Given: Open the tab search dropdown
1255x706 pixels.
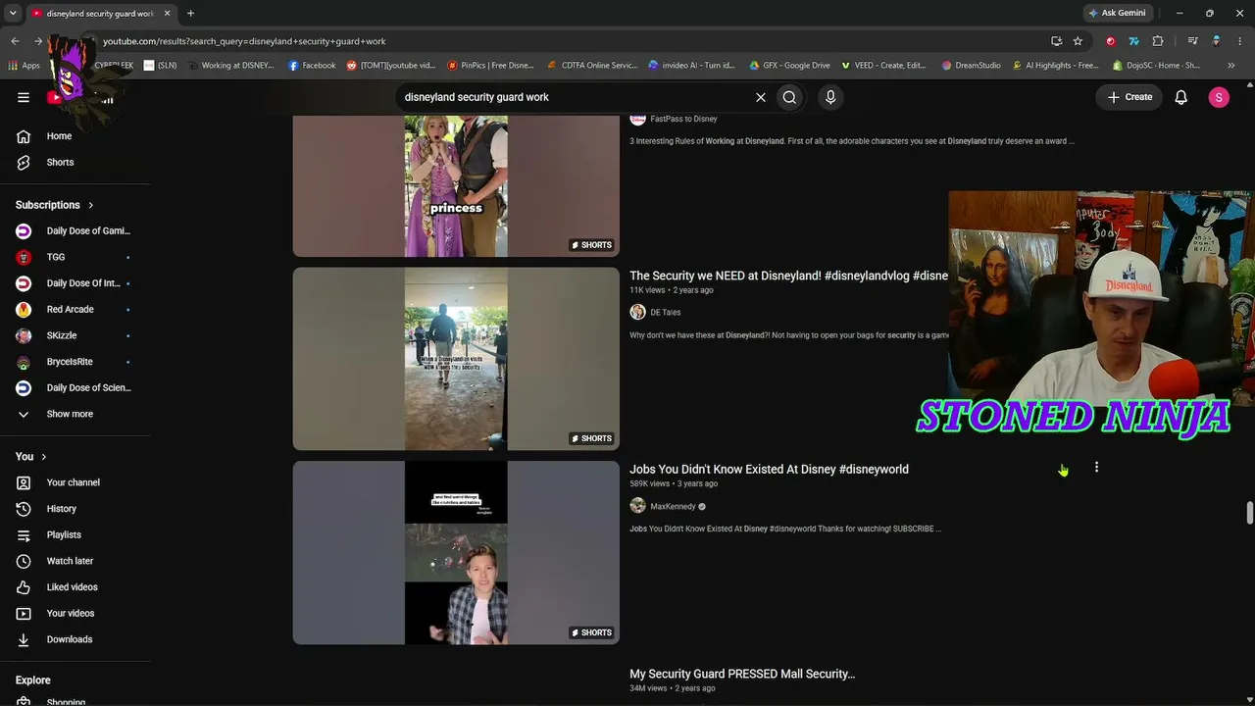Looking at the screenshot, I should coord(13,13).
